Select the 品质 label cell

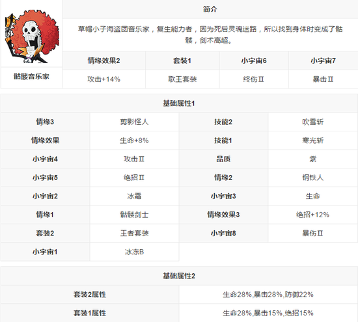click(x=223, y=159)
